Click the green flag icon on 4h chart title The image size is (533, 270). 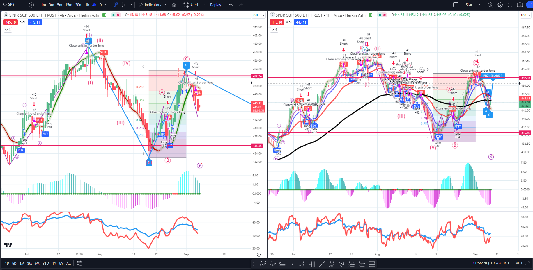pos(104,15)
